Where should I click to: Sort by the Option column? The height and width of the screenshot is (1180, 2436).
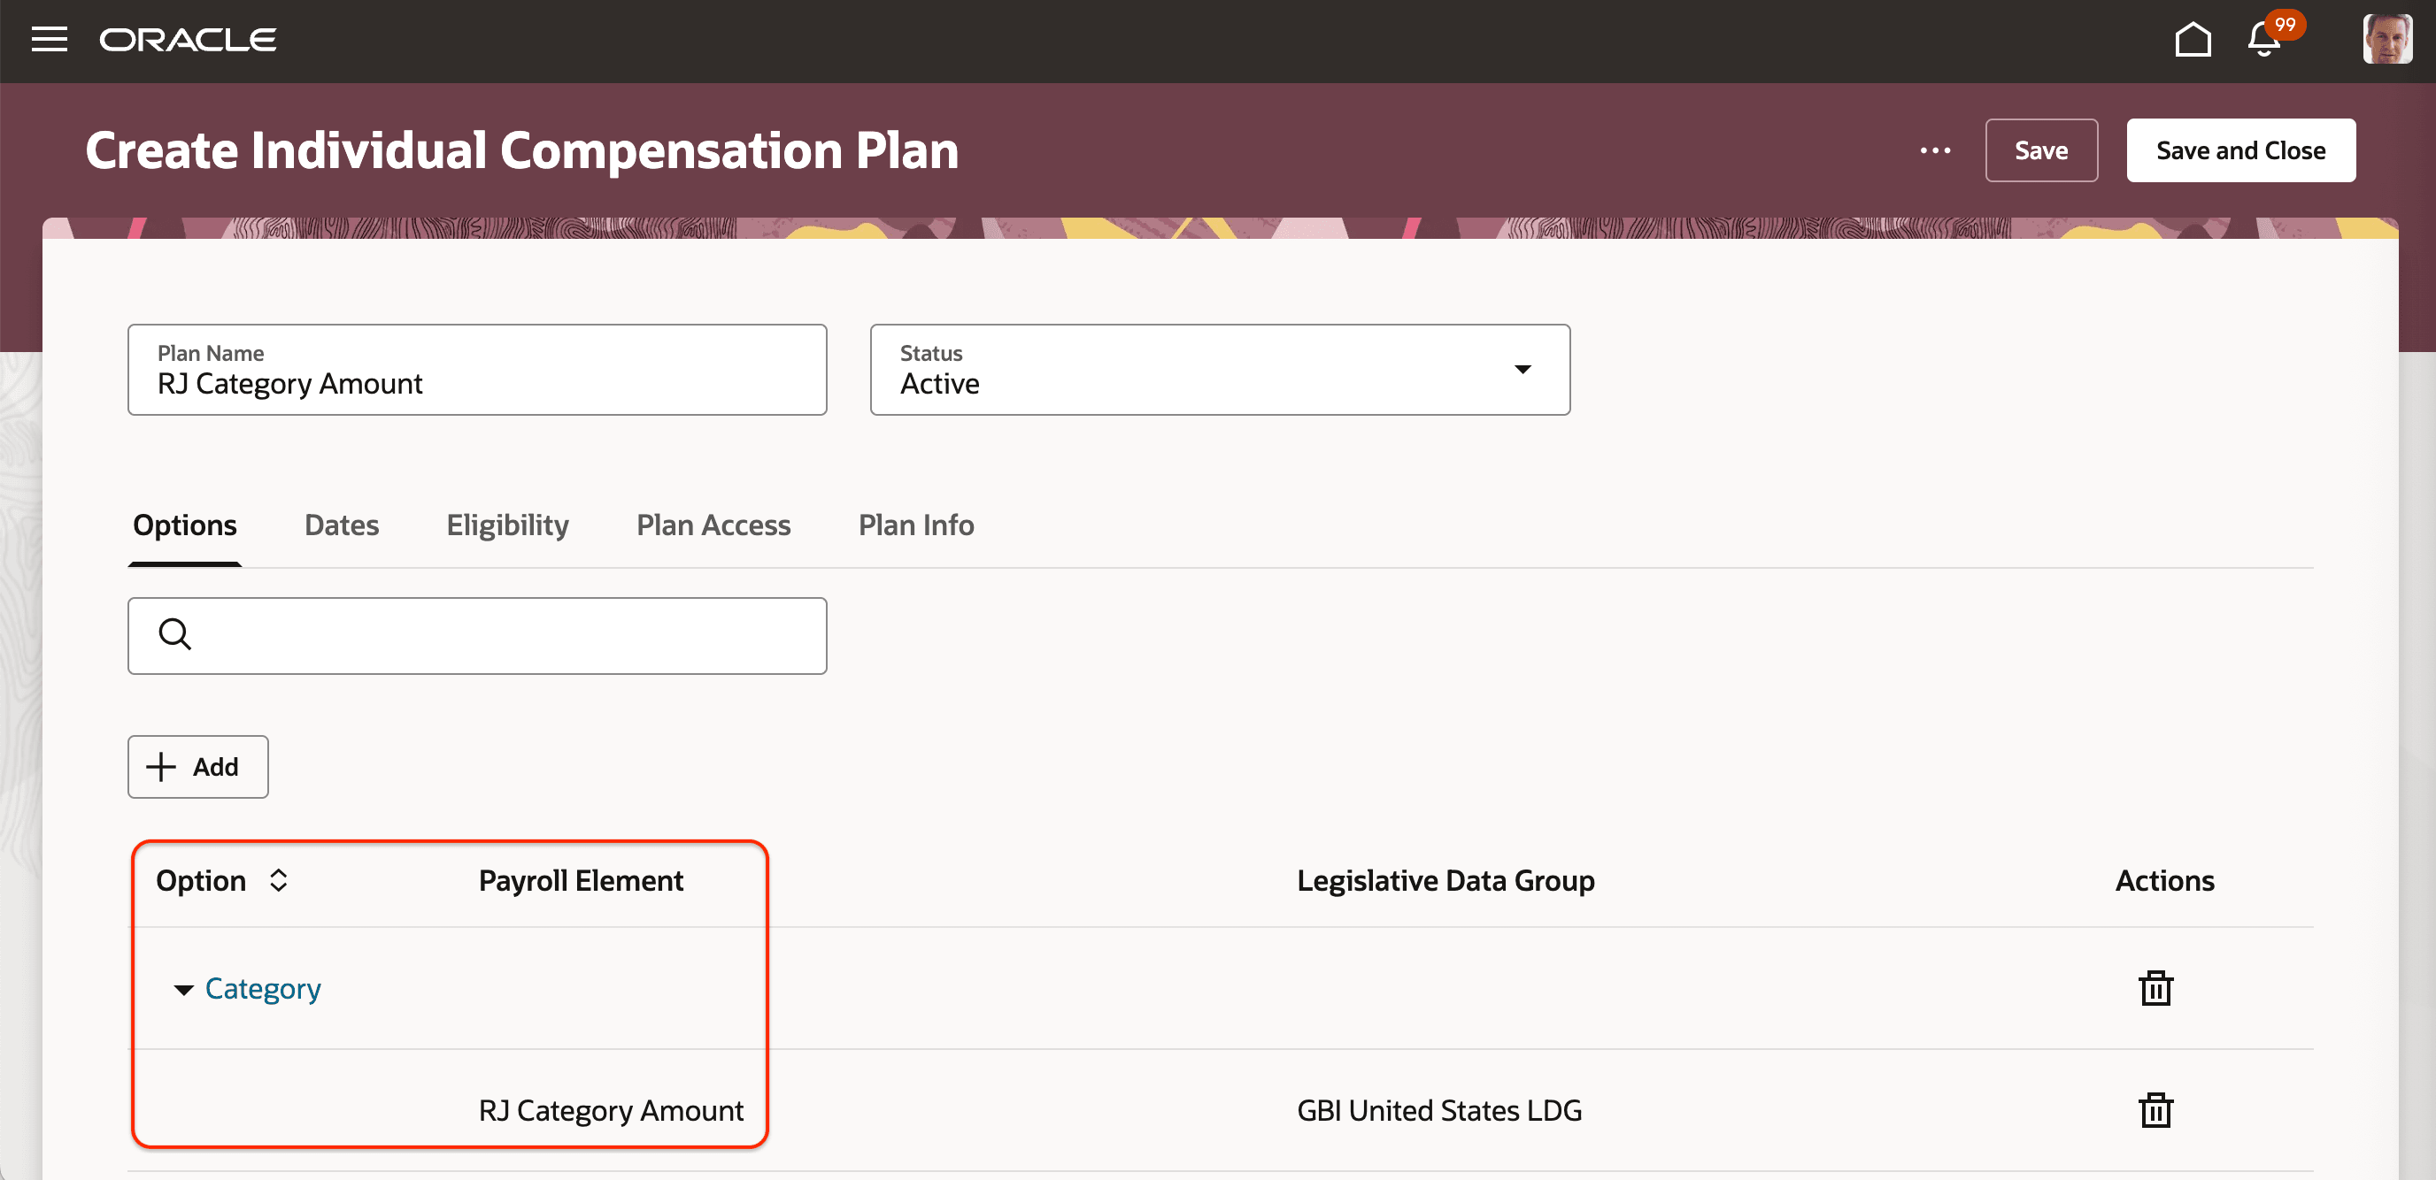click(x=279, y=879)
